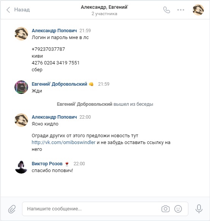Click Виктор Розов's avatar picture
The height and width of the screenshot is (221, 210).
point(21,167)
